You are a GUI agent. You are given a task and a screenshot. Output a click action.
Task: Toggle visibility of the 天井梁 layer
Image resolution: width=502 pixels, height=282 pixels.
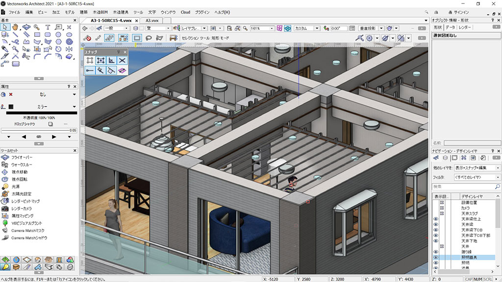(x=436, y=225)
